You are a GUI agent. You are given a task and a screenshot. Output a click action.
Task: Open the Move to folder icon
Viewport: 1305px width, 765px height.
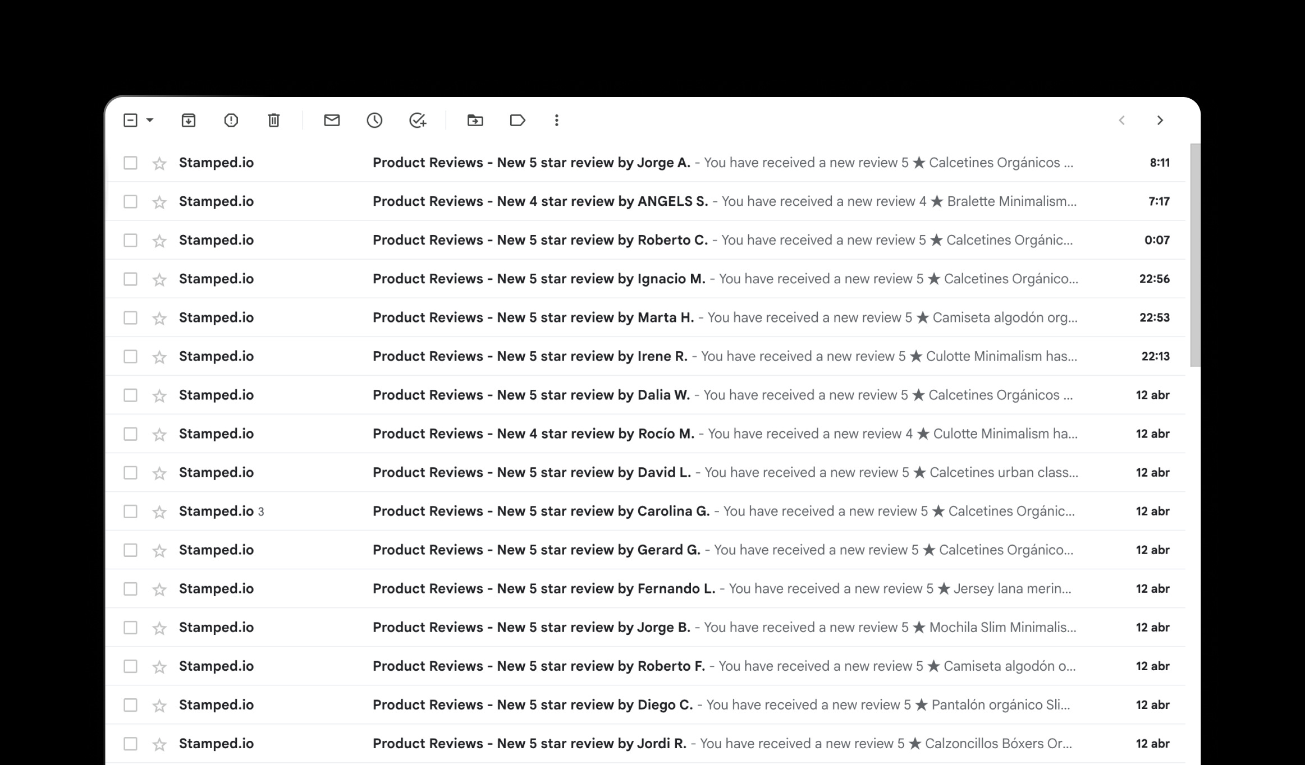[x=475, y=120]
